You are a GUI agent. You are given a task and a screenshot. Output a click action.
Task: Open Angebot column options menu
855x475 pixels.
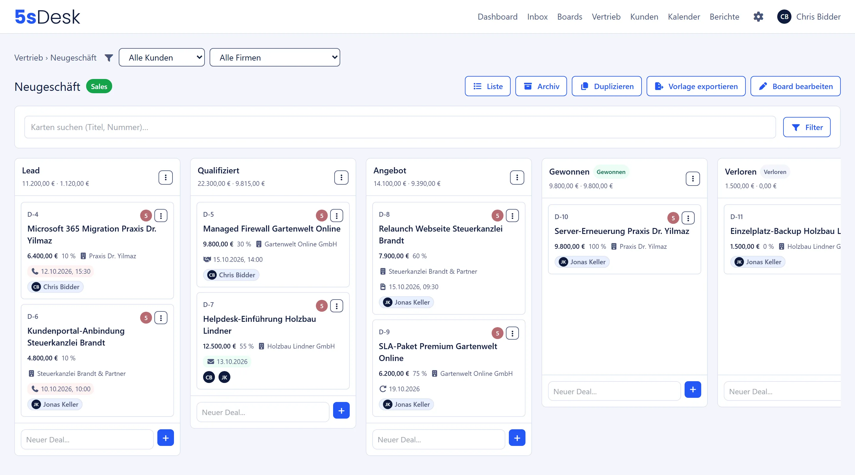click(517, 178)
